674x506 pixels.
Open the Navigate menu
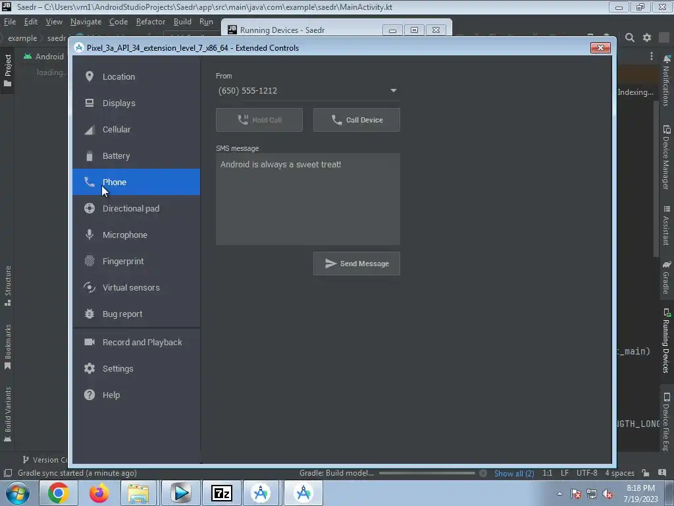tap(86, 22)
